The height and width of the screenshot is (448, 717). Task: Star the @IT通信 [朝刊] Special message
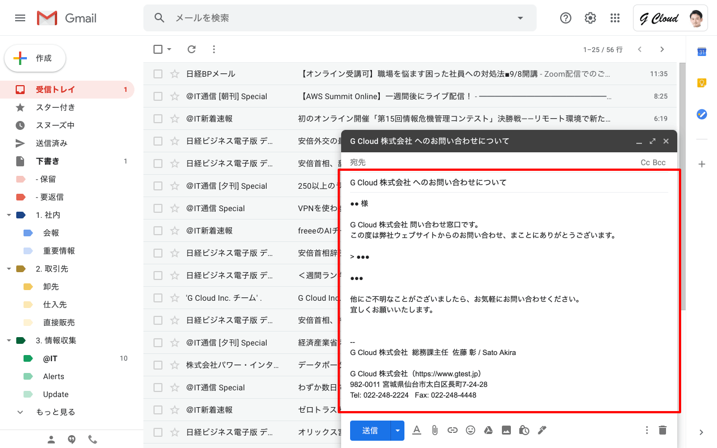[175, 96]
